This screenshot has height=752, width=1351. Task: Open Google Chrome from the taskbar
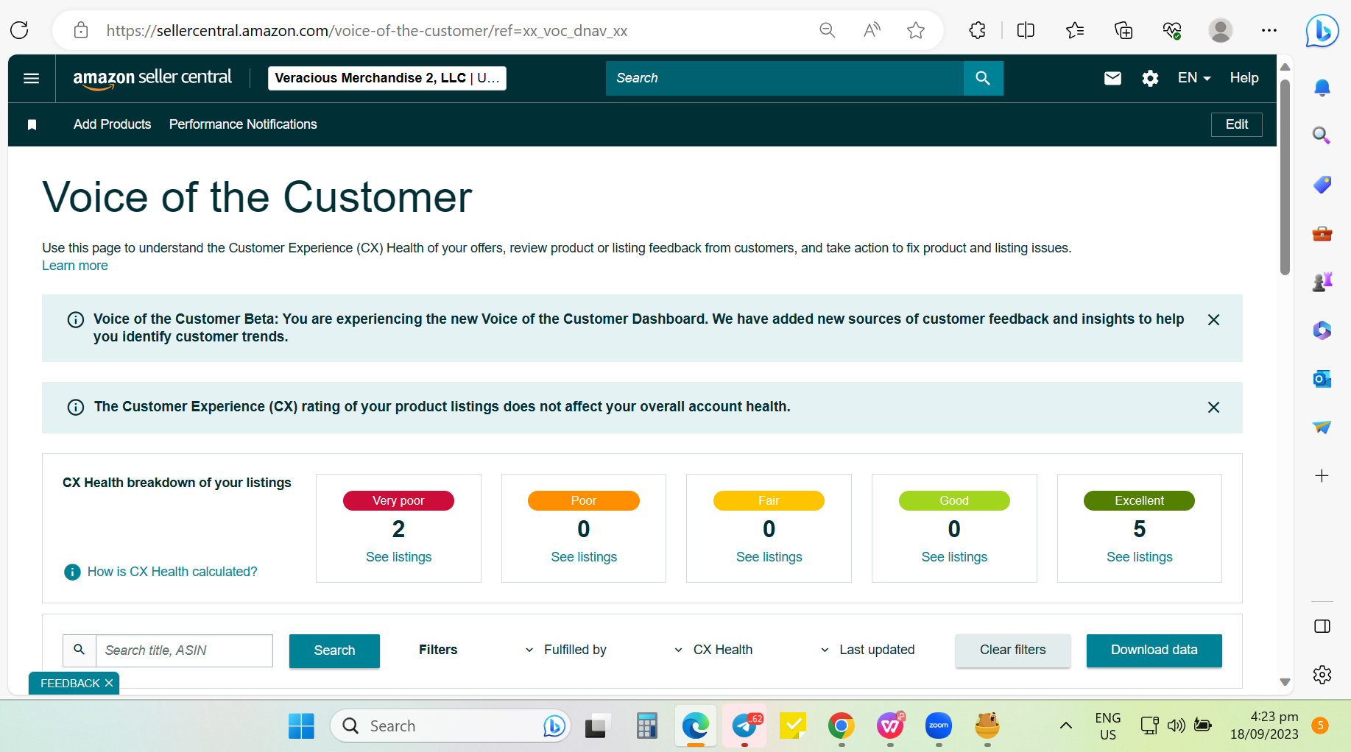tap(841, 726)
